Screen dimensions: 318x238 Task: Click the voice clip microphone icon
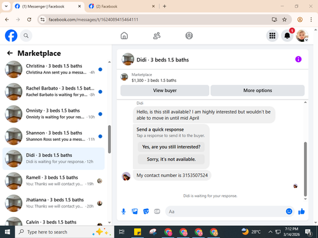pos(123,211)
